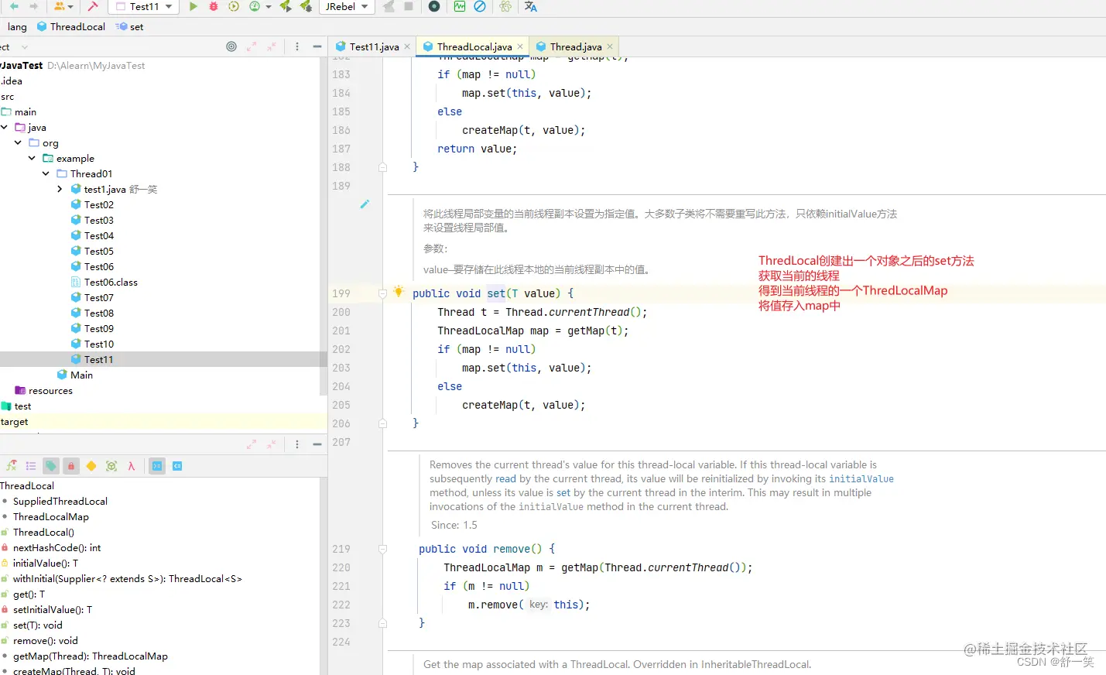
Task: Open the profiler dropdown arrow
Action: (269, 7)
